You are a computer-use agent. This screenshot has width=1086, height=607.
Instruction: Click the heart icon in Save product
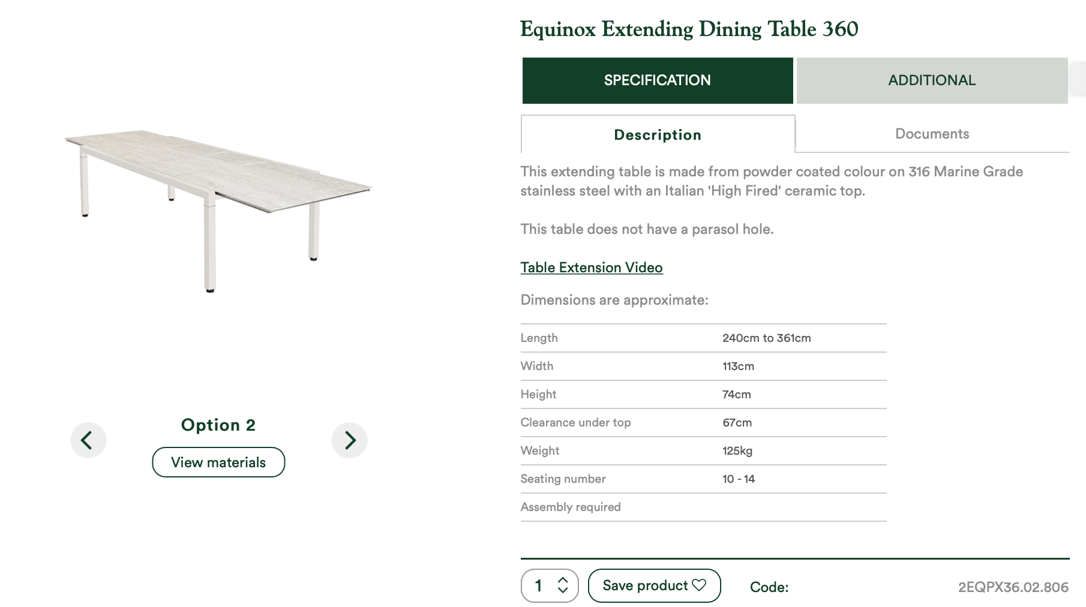click(x=699, y=585)
